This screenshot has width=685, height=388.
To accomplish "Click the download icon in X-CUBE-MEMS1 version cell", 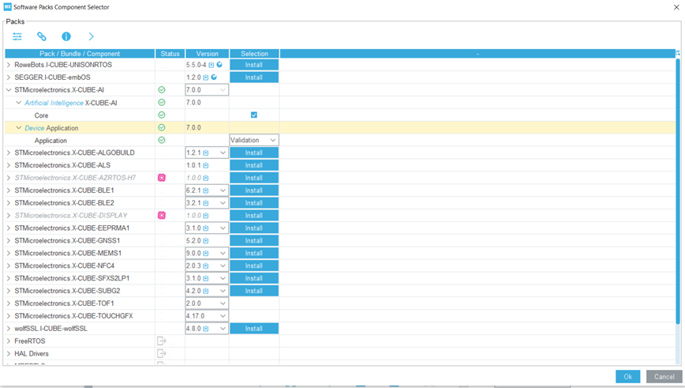I will tap(206, 254).
